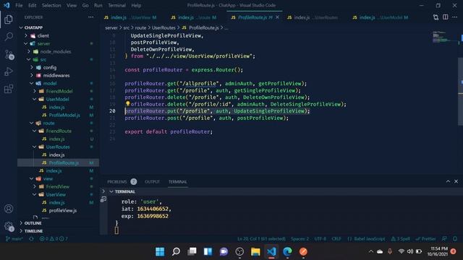Screen dimensions: 463x260
Task: Open the Widgets icon on taskbar
Action: coord(208,251)
